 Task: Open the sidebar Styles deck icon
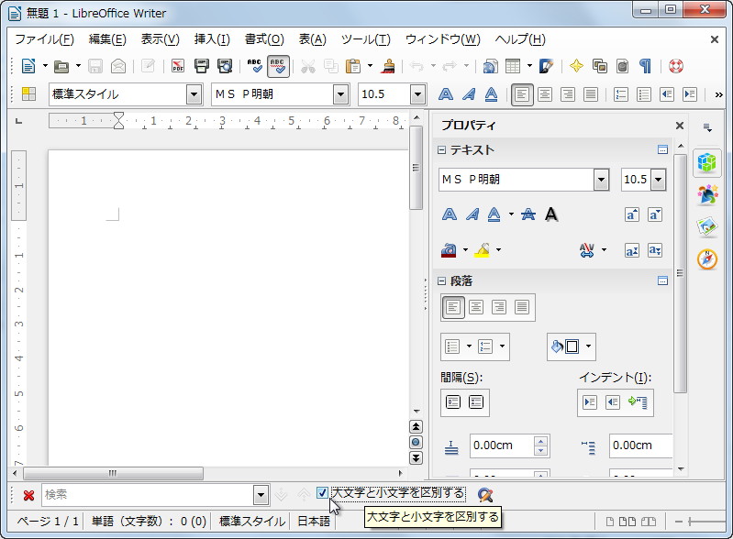[x=706, y=194]
